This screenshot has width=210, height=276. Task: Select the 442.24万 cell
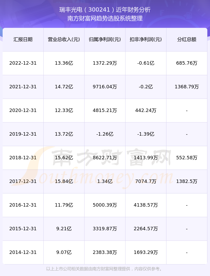146,111
